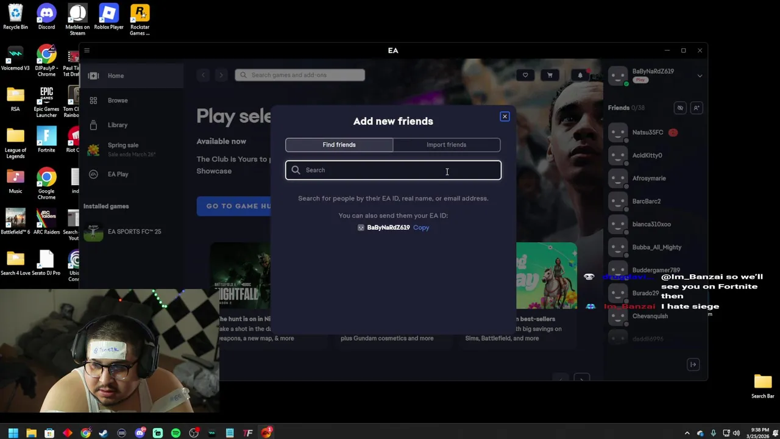This screenshot has width=780, height=439.
Task: Click the BaByNaRdZ619 EA ID text in dialog
Action: [388, 227]
